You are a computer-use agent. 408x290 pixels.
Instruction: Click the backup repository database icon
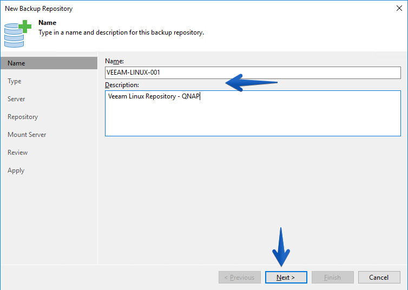coord(18,34)
